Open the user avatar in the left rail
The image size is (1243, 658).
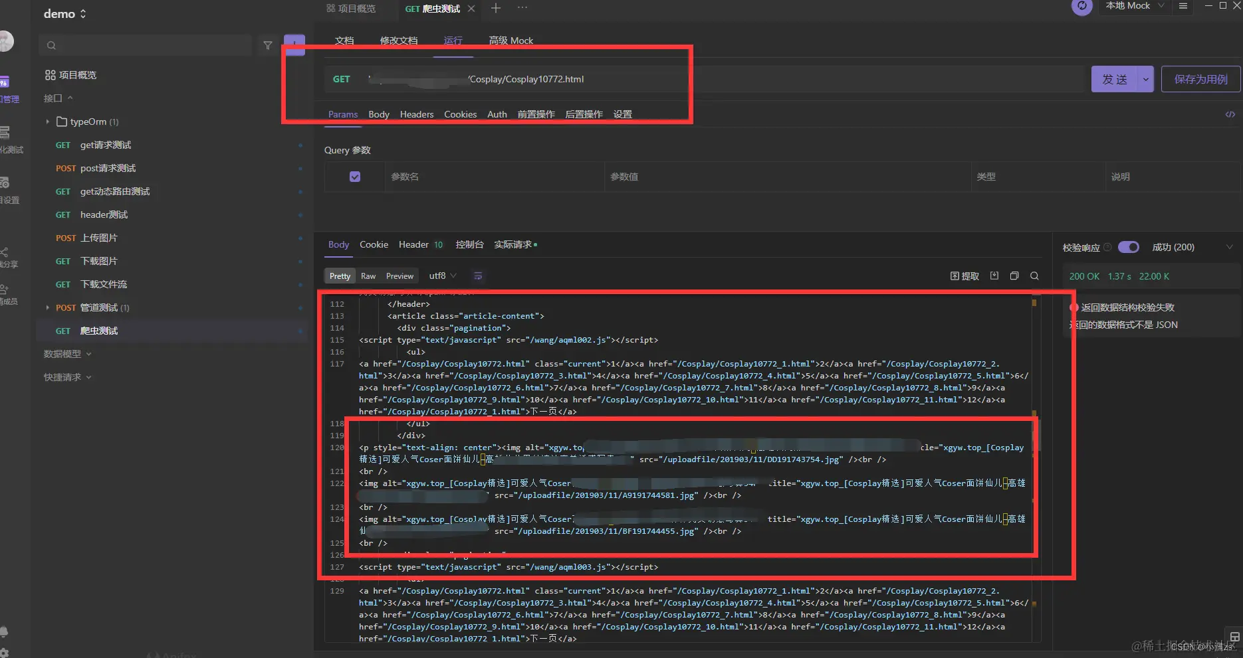(x=6, y=41)
